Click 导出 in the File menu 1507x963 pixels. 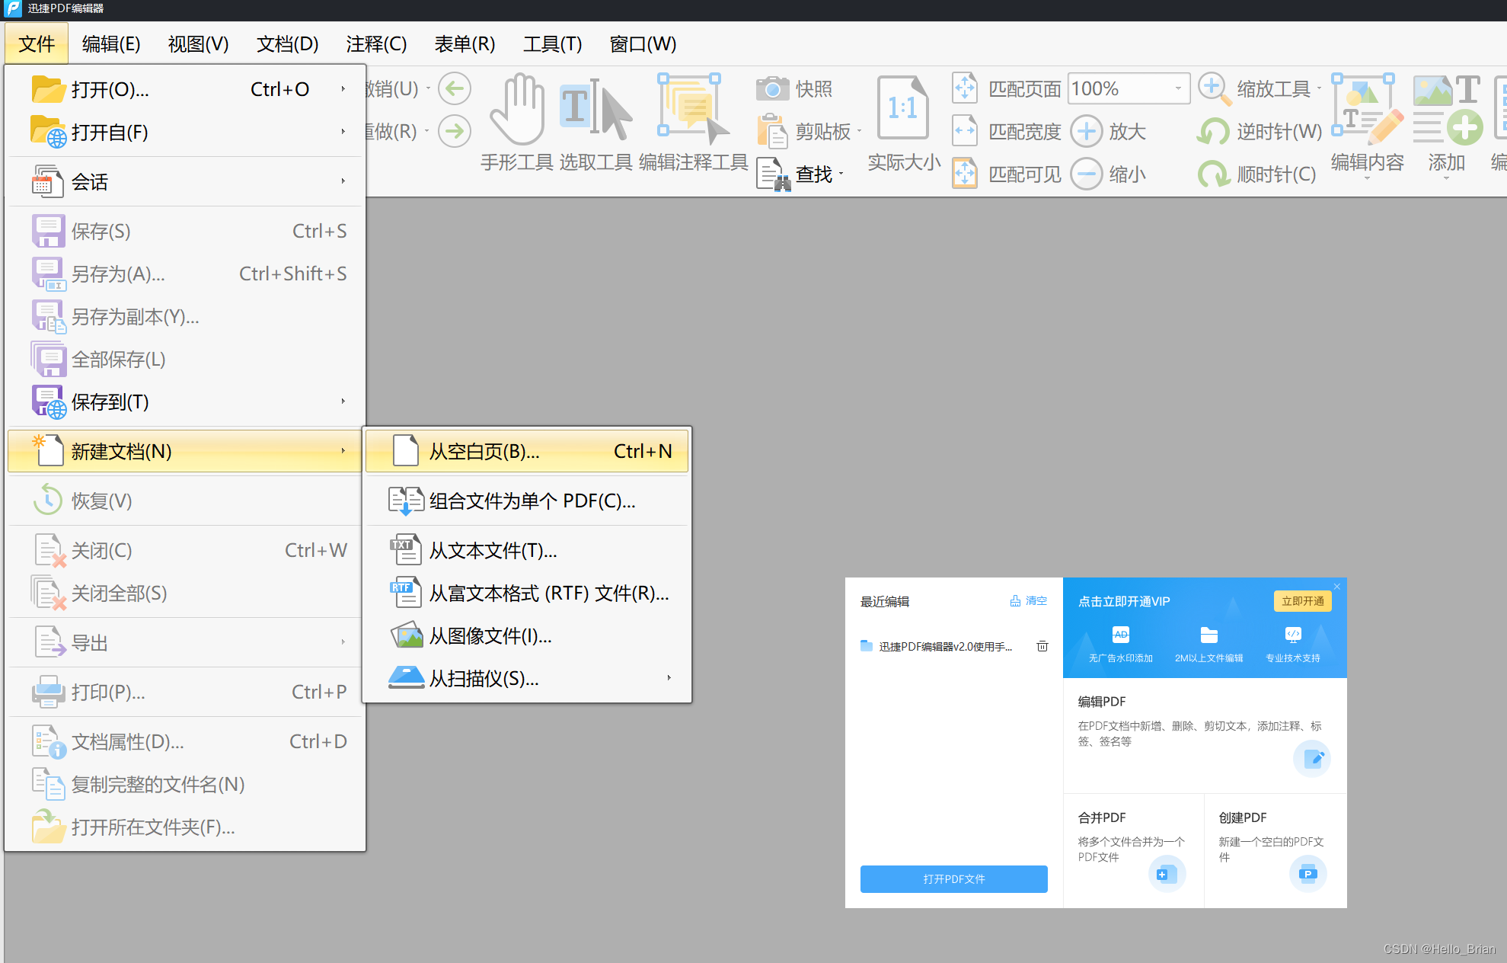(184, 642)
